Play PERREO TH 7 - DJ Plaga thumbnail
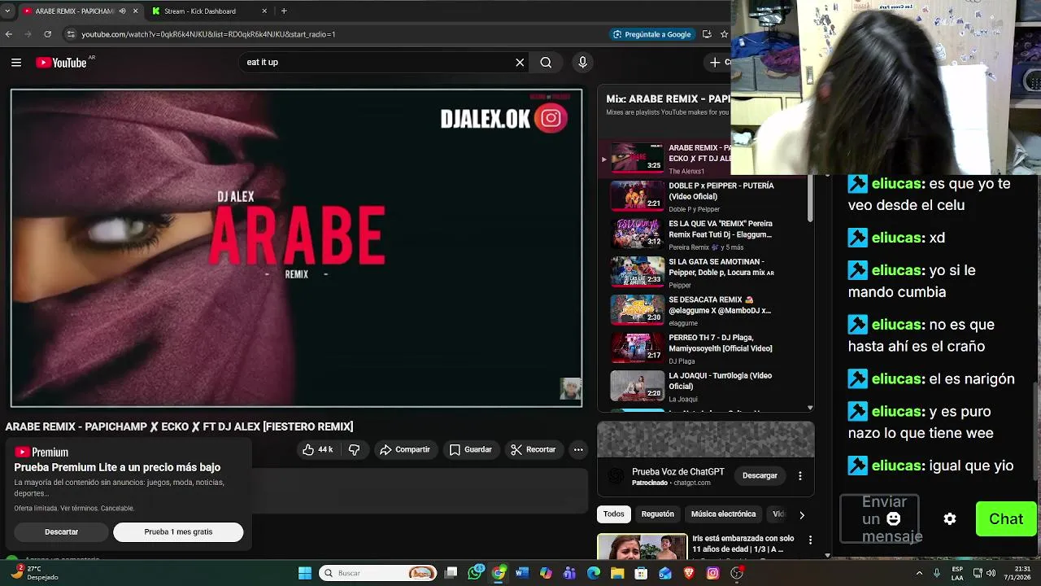1041x586 pixels. pos(637,348)
